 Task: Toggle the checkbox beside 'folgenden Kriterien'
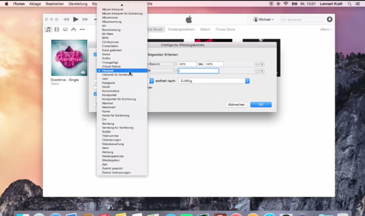95,54
